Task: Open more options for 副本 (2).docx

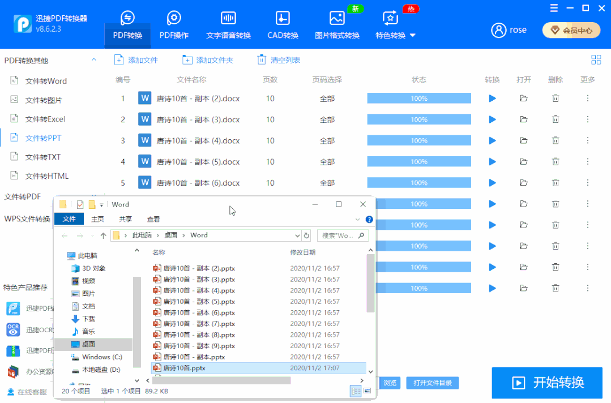Action: tap(588, 98)
